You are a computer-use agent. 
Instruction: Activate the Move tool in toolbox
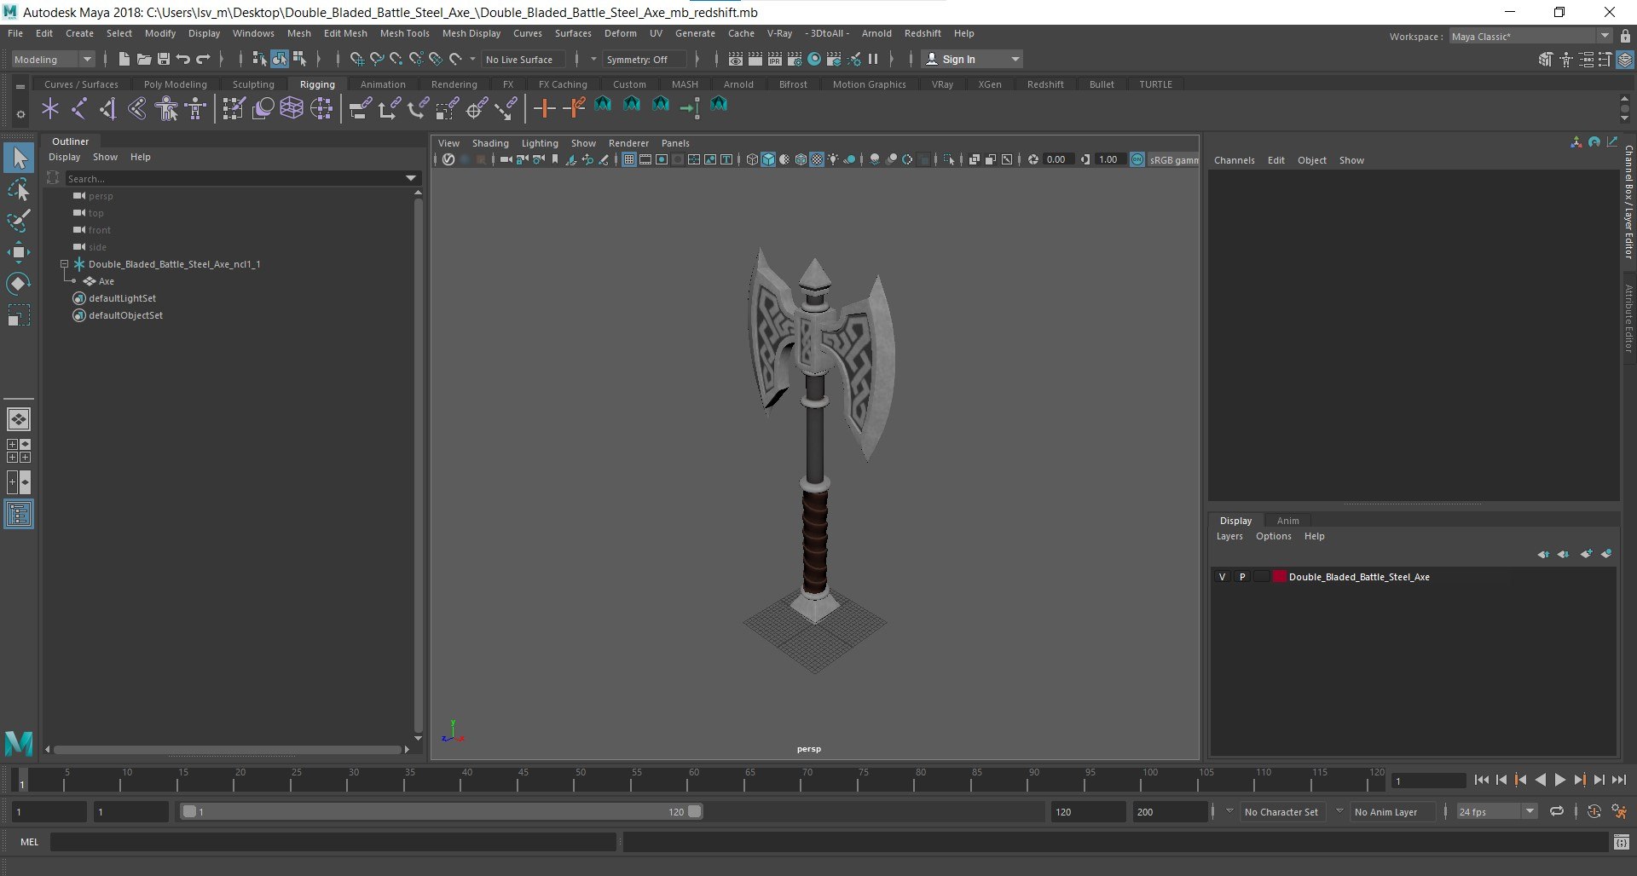[x=19, y=252]
